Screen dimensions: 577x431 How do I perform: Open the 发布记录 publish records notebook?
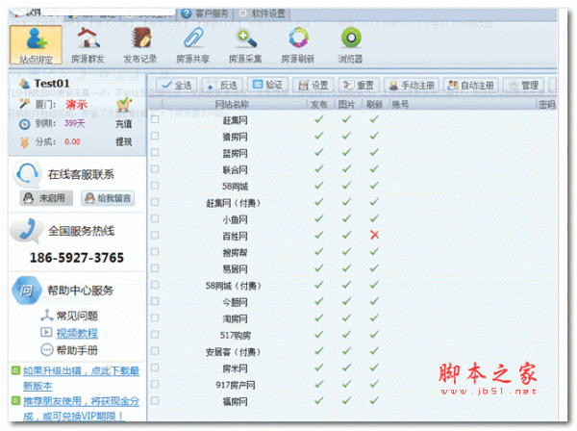click(x=140, y=44)
